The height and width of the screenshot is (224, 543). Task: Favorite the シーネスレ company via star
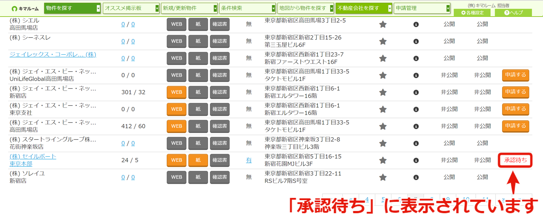383,41
